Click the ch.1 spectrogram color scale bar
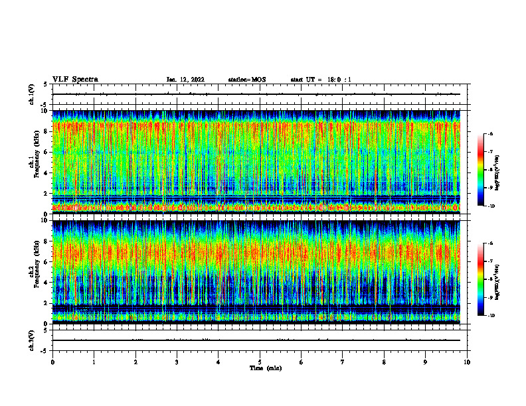Image resolution: width=526 pixels, height=406 pixels. click(x=480, y=170)
